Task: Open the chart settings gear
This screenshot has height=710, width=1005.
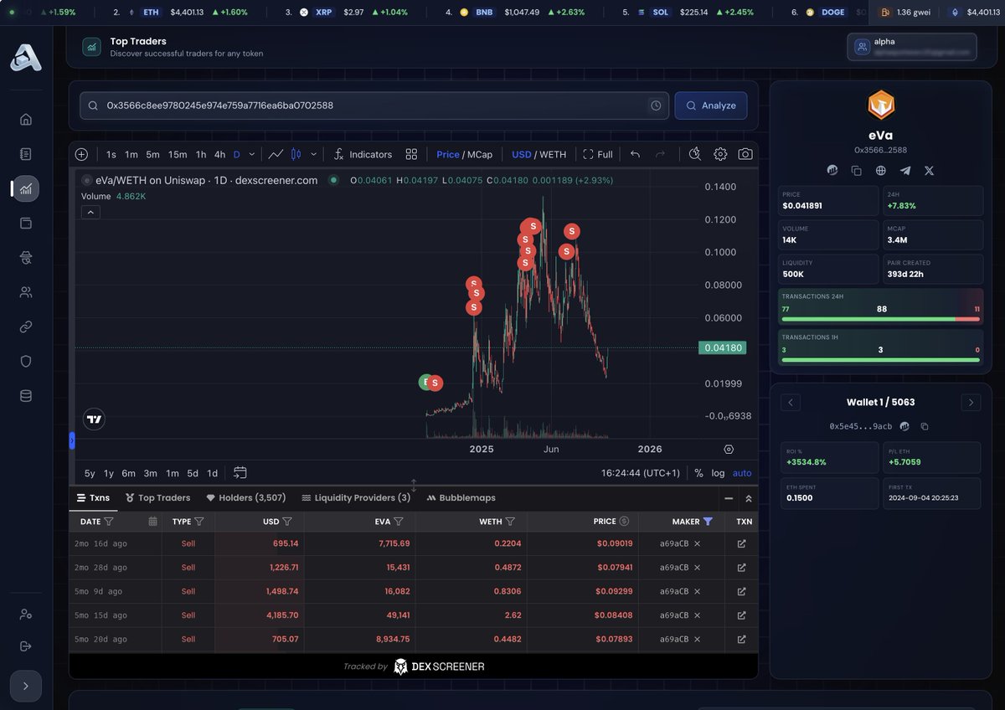Action: click(x=719, y=154)
